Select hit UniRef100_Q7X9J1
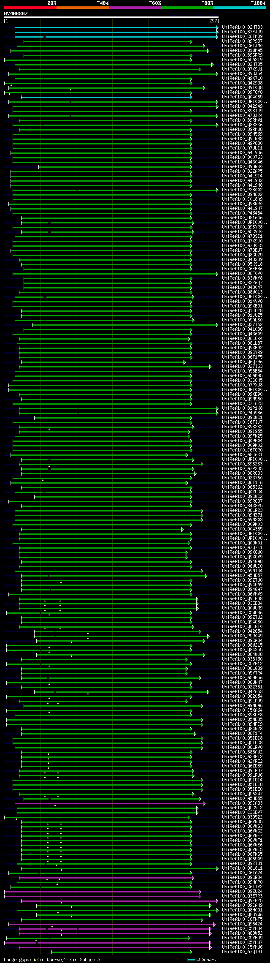The height and width of the screenshot is (963, 270). pyautogui.click(x=242, y=69)
